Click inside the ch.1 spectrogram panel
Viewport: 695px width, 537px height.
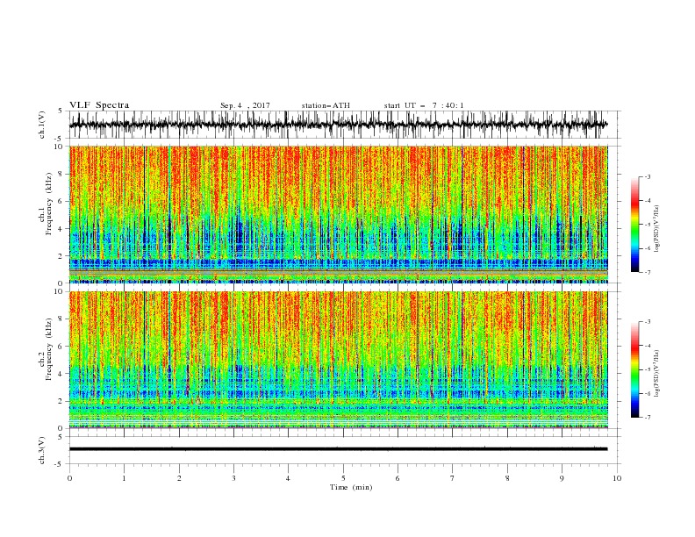coord(338,214)
